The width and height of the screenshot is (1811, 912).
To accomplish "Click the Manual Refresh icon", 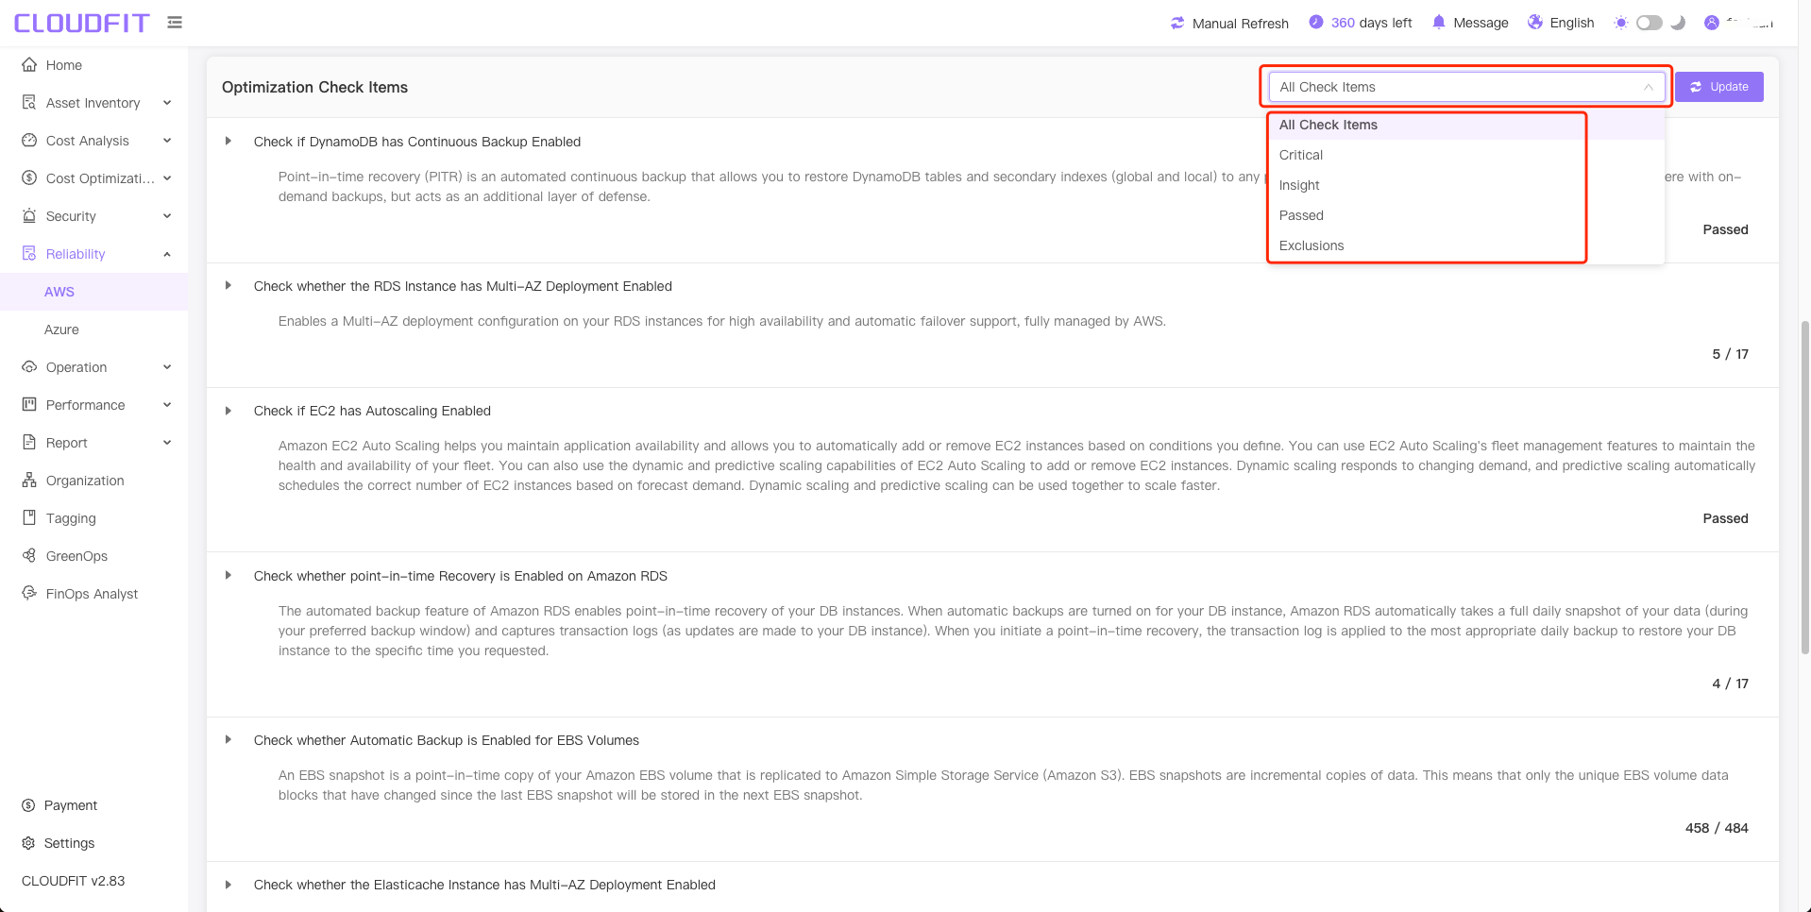I will 1177,23.
